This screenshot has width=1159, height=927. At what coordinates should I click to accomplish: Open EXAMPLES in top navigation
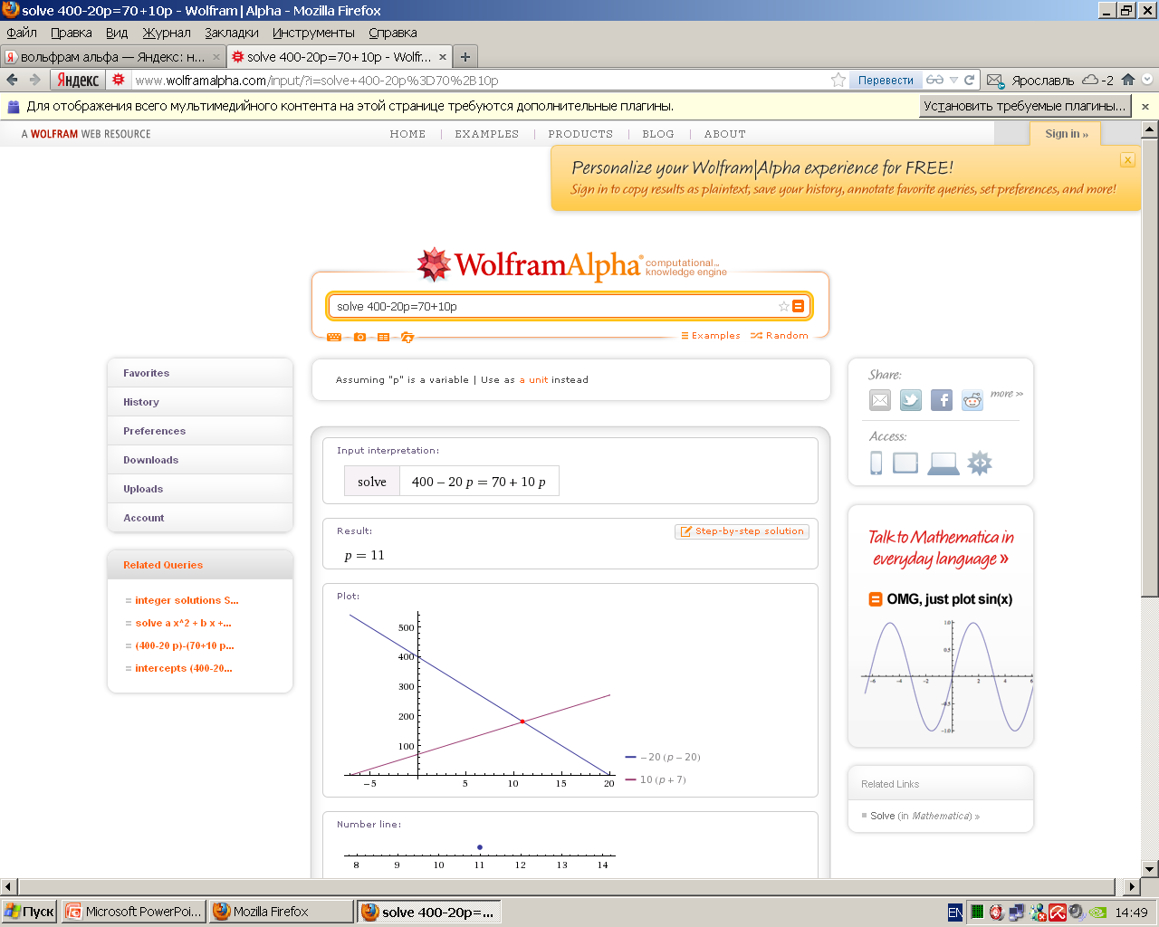point(487,134)
